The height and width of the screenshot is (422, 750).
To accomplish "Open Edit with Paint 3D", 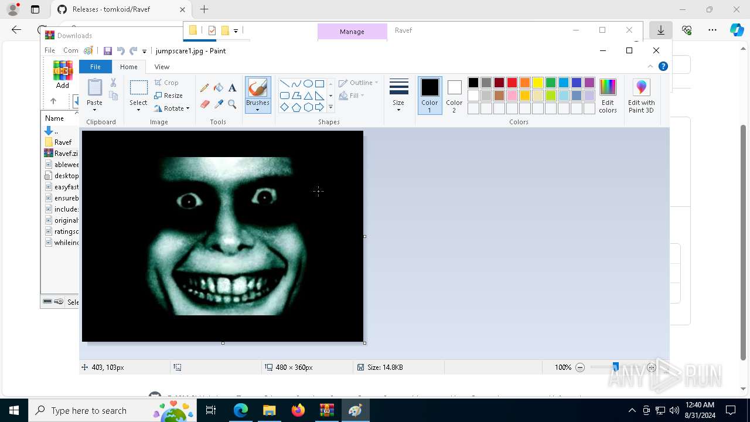I will coord(641,96).
